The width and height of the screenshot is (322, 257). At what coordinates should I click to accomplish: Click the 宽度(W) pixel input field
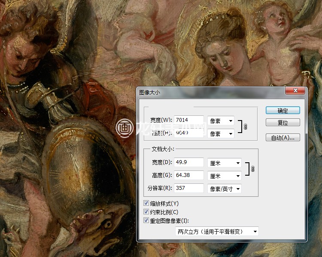189,120
